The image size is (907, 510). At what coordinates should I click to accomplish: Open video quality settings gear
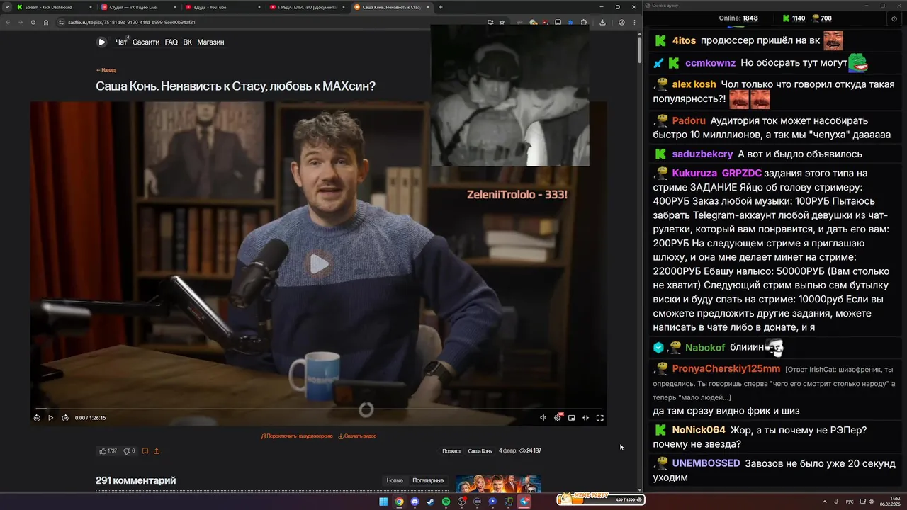tap(558, 418)
